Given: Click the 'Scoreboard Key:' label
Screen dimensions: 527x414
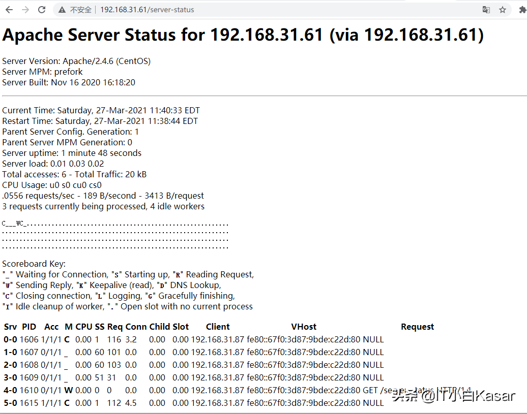Looking at the screenshot, I should coord(34,264).
